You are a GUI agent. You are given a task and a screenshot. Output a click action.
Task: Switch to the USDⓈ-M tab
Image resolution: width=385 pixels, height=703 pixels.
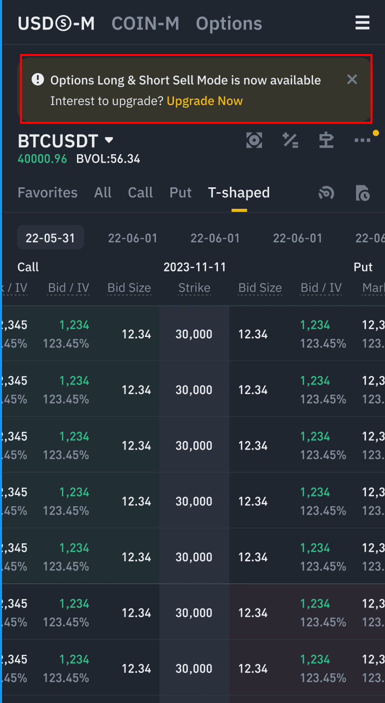point(56,24)
